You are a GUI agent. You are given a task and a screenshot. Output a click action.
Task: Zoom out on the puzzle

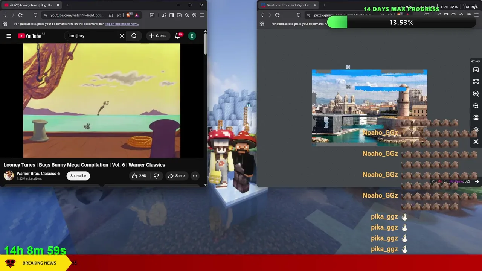tap(476, 106)
